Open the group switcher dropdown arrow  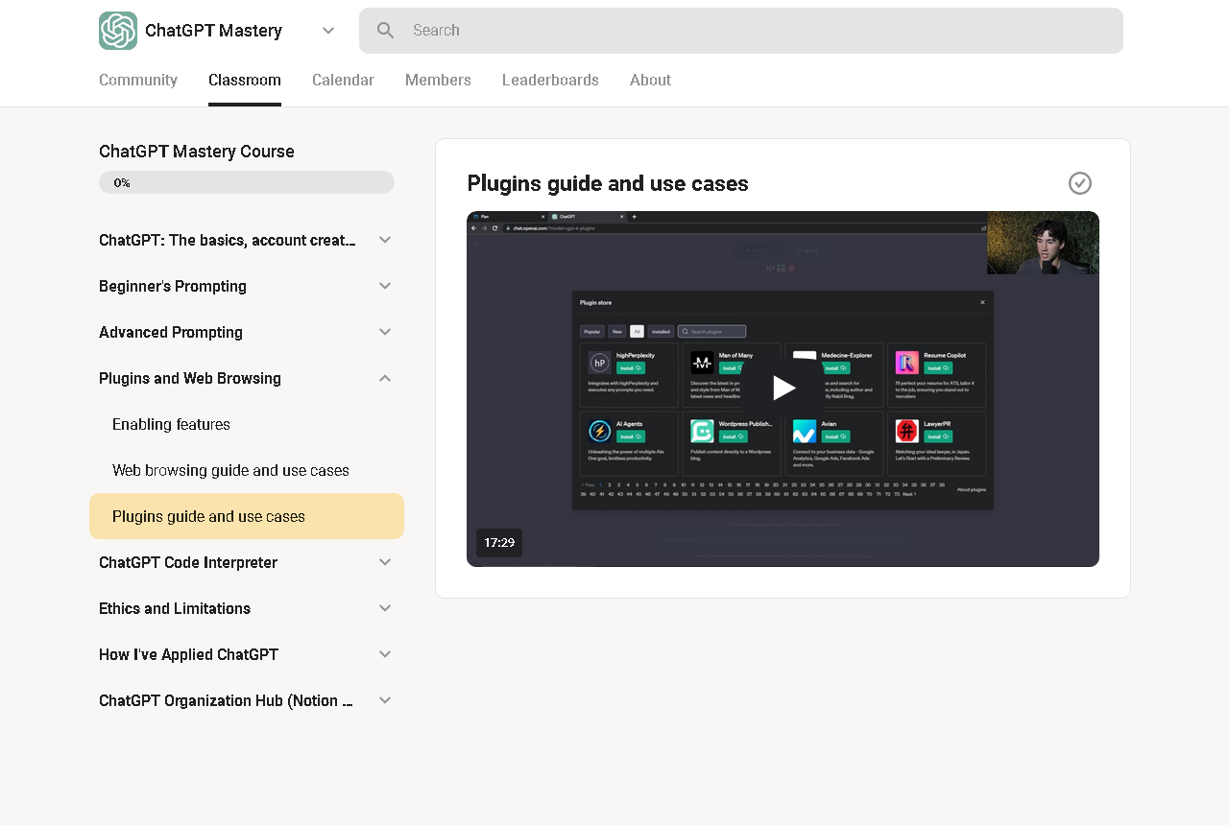(328, 31)
